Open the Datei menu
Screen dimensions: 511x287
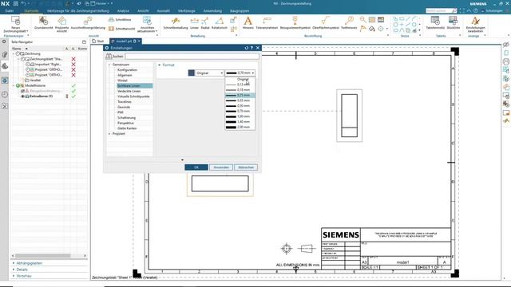pyautogui.click(x=10, y=10)
